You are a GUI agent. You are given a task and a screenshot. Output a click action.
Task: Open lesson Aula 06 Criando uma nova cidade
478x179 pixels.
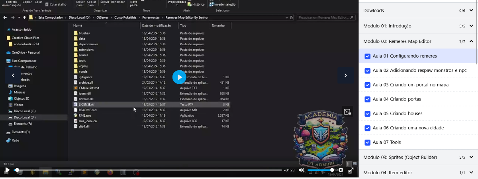[408, 128]
